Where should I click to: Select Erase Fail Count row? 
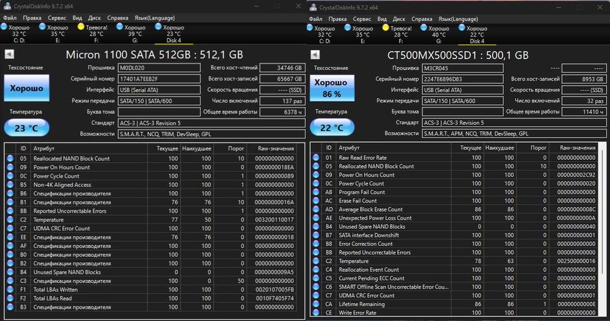coord(454,201)
